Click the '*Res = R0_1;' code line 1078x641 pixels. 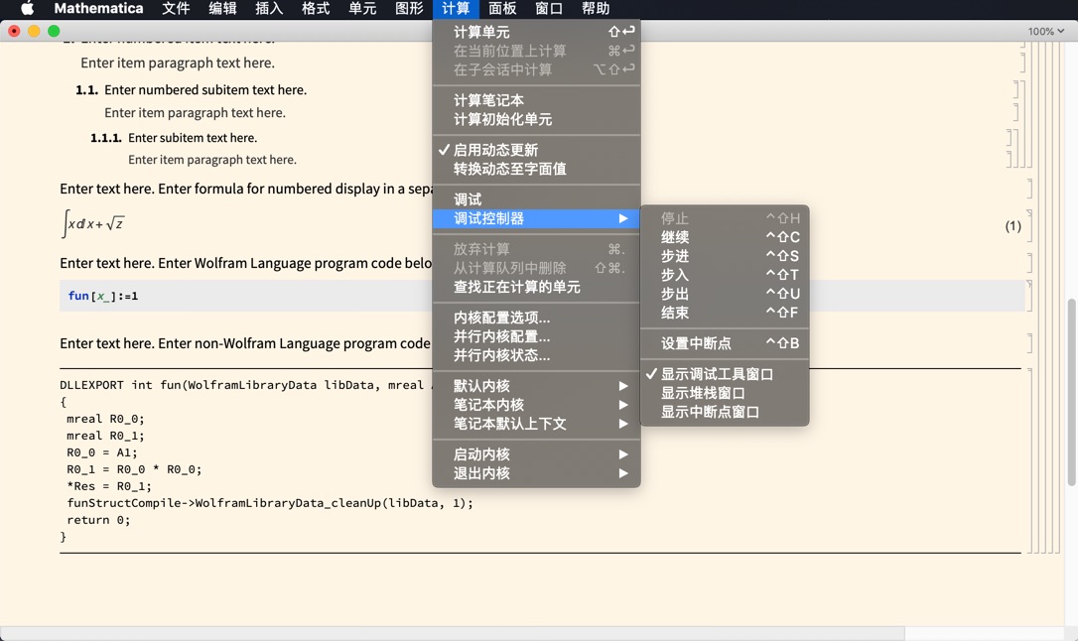(x=108, y=486)
